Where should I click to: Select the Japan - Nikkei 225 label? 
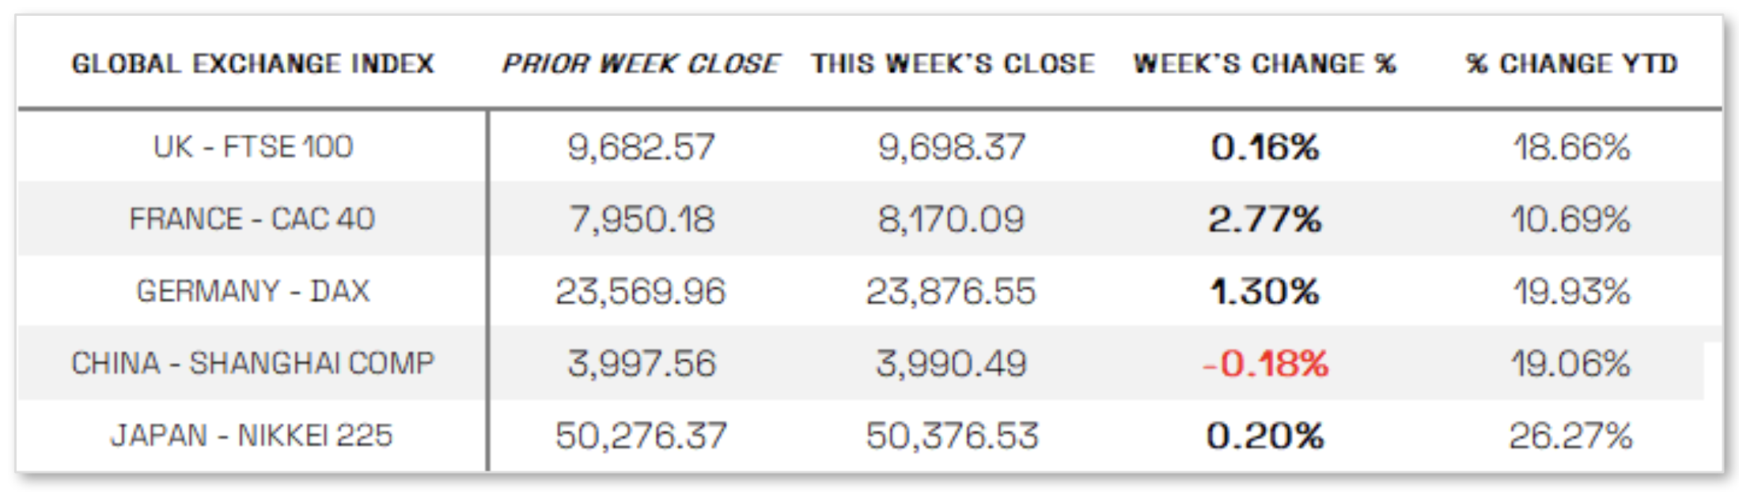pos(252,435)
